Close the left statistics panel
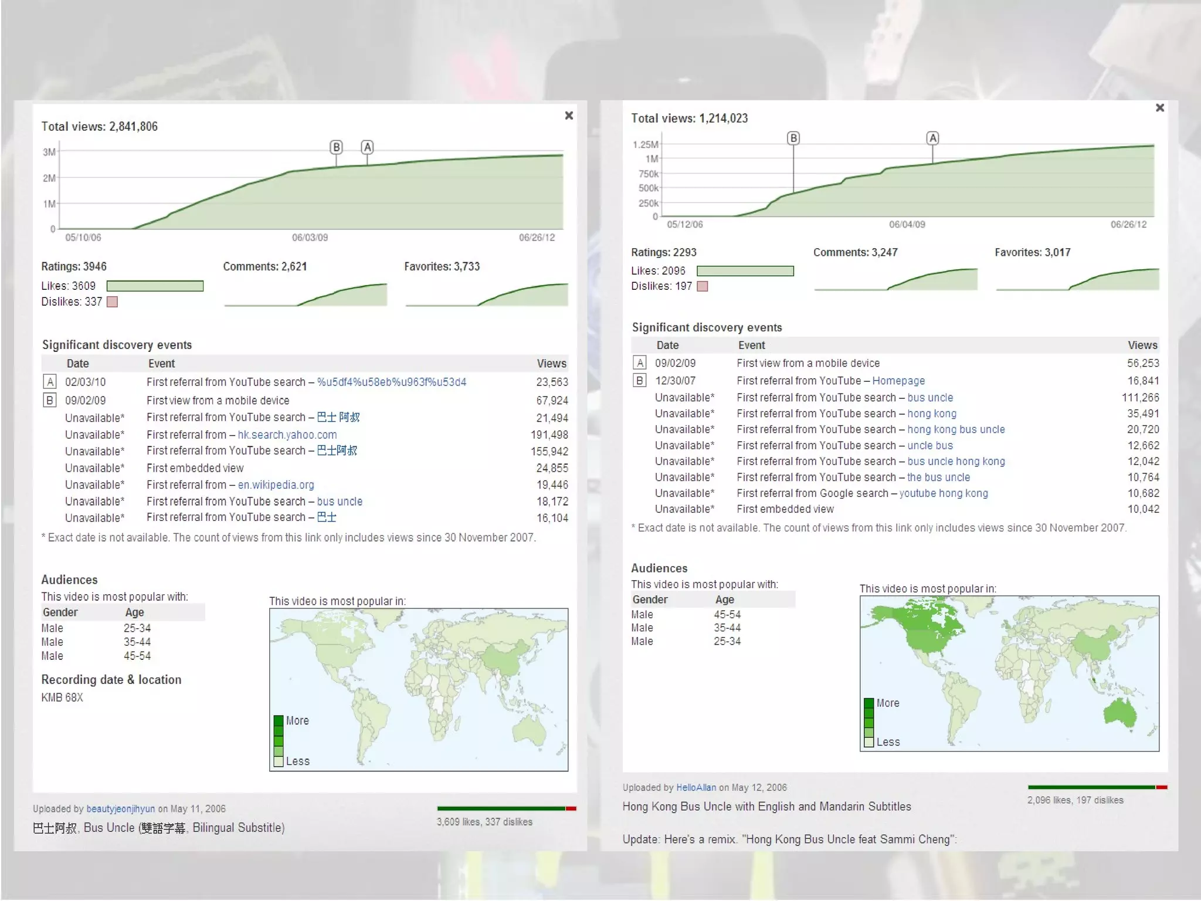Viewport: 1201px width, 901px height. (x=568, y=116)
